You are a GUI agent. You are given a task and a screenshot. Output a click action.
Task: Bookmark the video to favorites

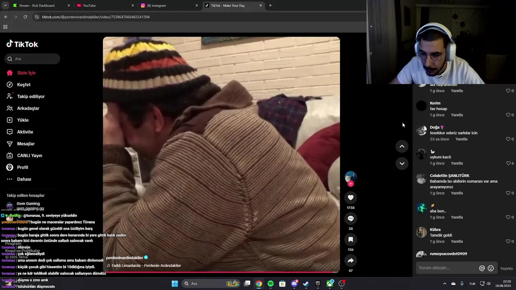[351, 239]
